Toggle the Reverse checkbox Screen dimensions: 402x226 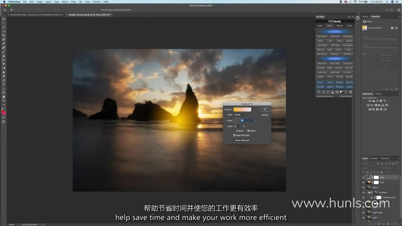coord(234,131)
